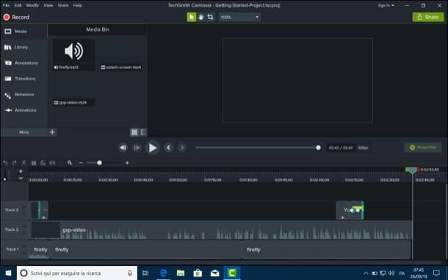Click the timeline zoom magnifier icon
The height and width of the screenshot is (280, 448).
click(70, 162)
